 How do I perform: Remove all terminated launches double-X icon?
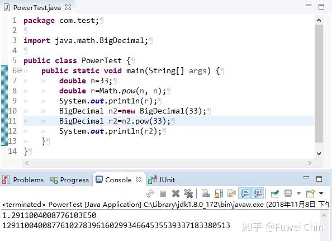coord(188,193)
